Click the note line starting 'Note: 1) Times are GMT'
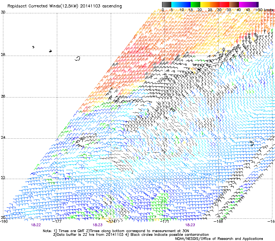Viewport: 275px width, 241px height. click(116, 231)
